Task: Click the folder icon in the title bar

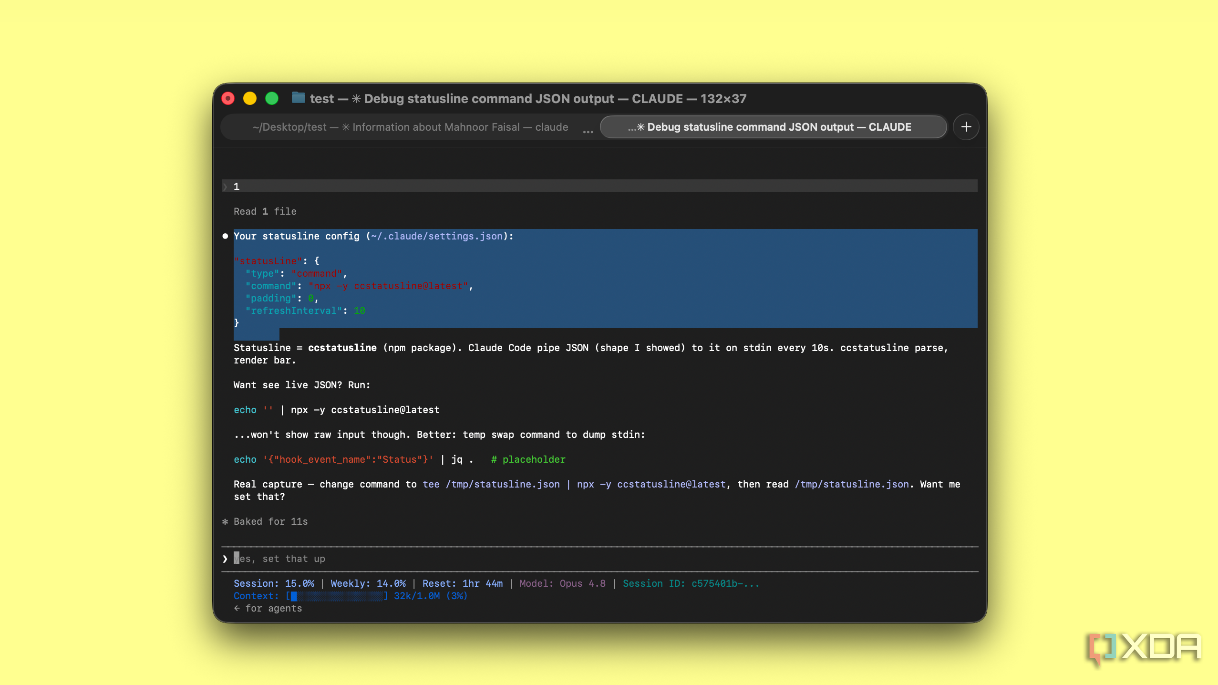Action: tap(299, 98)
